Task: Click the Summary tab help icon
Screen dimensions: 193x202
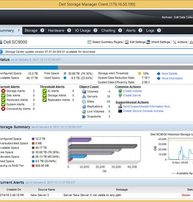Action: point(18,31)
